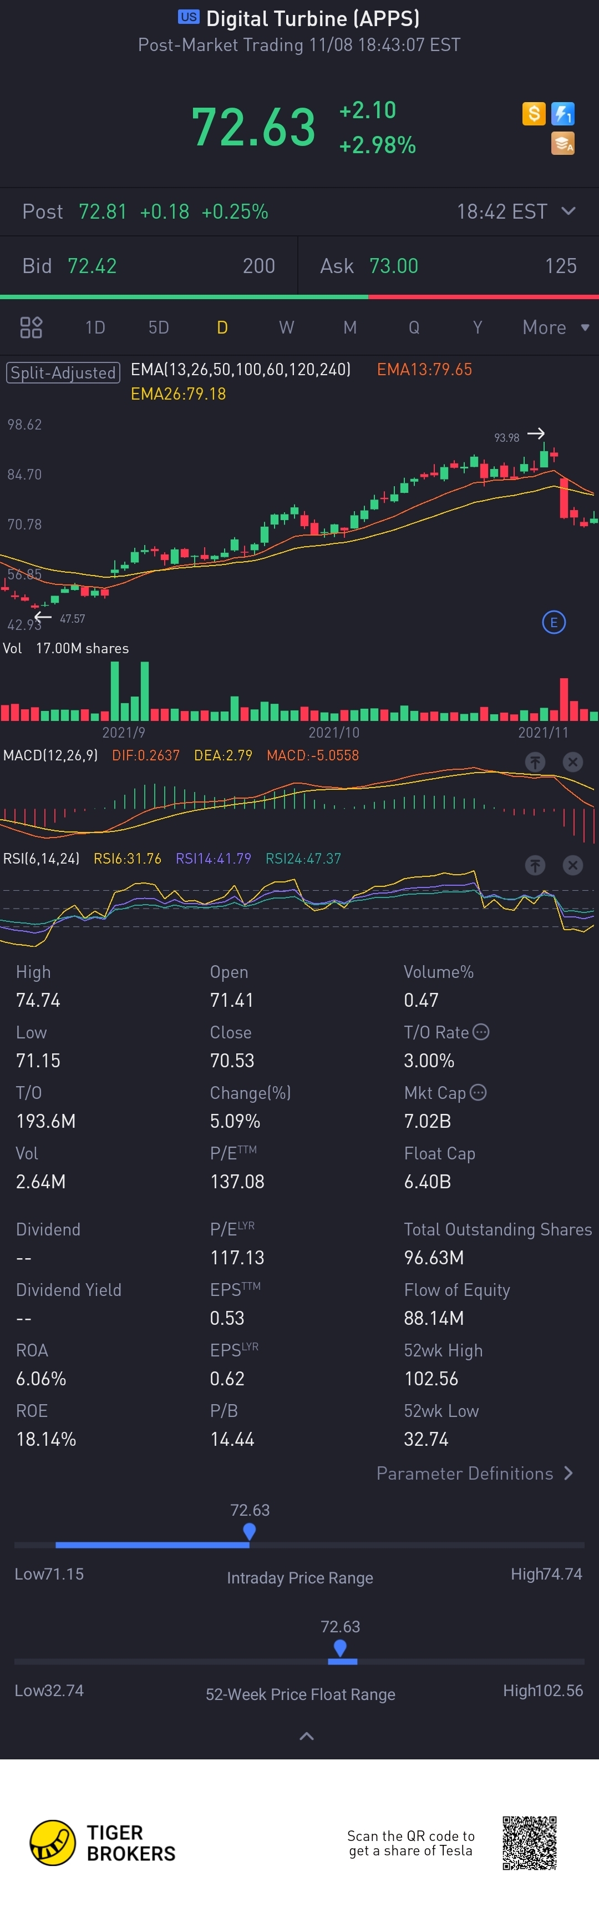Close the MACD indicator panel

pyautogui.click(x=572, y=762)
